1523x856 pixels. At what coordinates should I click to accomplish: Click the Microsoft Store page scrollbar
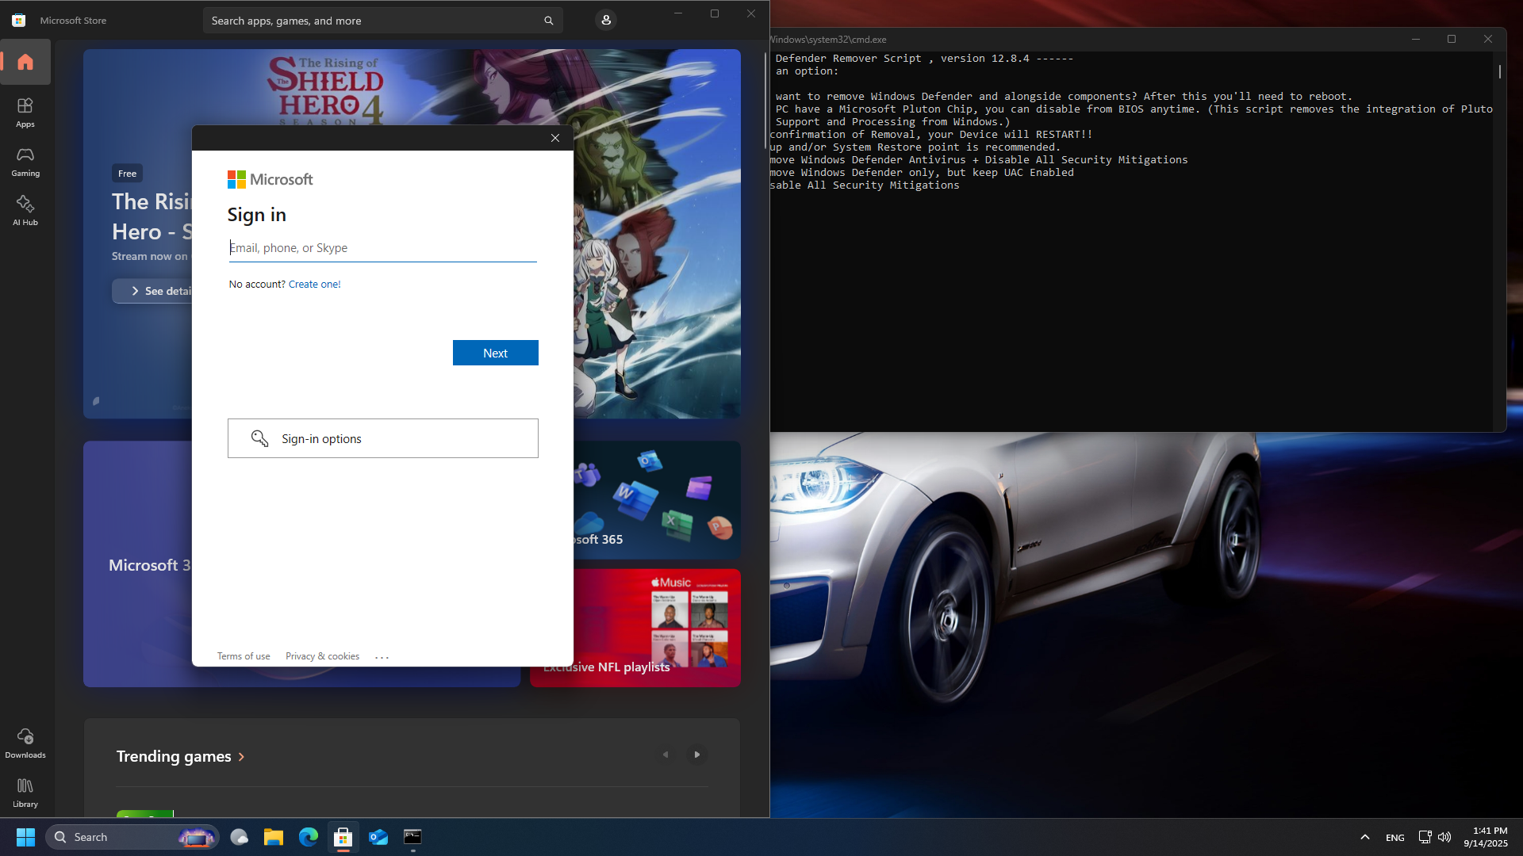pos(765,99)
